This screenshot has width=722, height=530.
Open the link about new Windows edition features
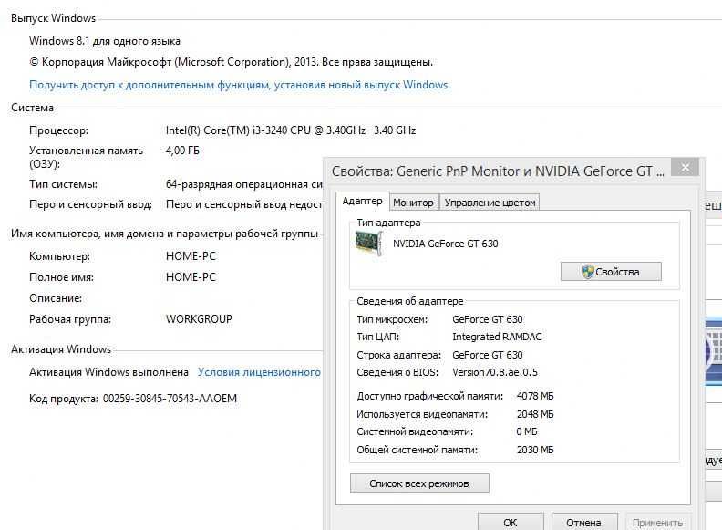239,85
